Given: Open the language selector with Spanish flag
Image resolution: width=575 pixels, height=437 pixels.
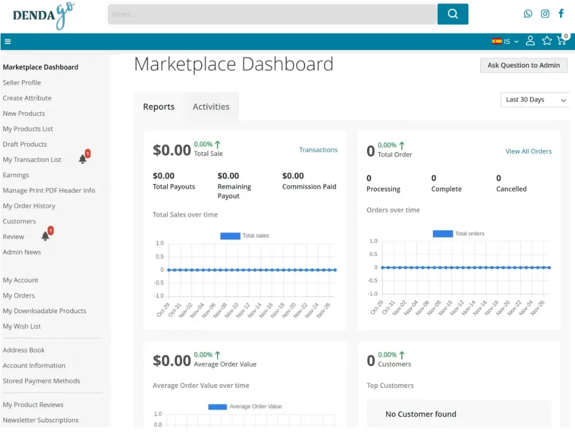Looking at the screenshot, I should click(505, 41).
